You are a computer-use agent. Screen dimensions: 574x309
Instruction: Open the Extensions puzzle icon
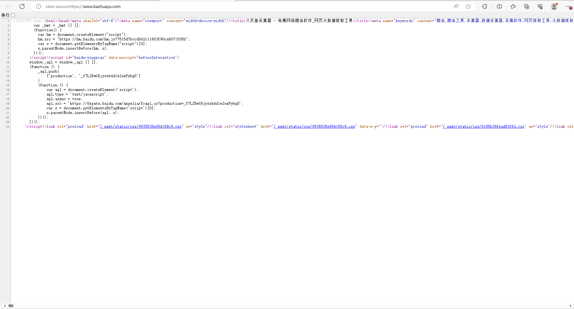tap(485, 6)
